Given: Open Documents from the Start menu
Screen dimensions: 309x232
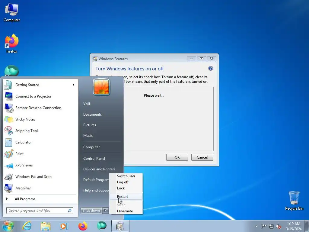Looking at the screenshot, I should coord(92,114).
